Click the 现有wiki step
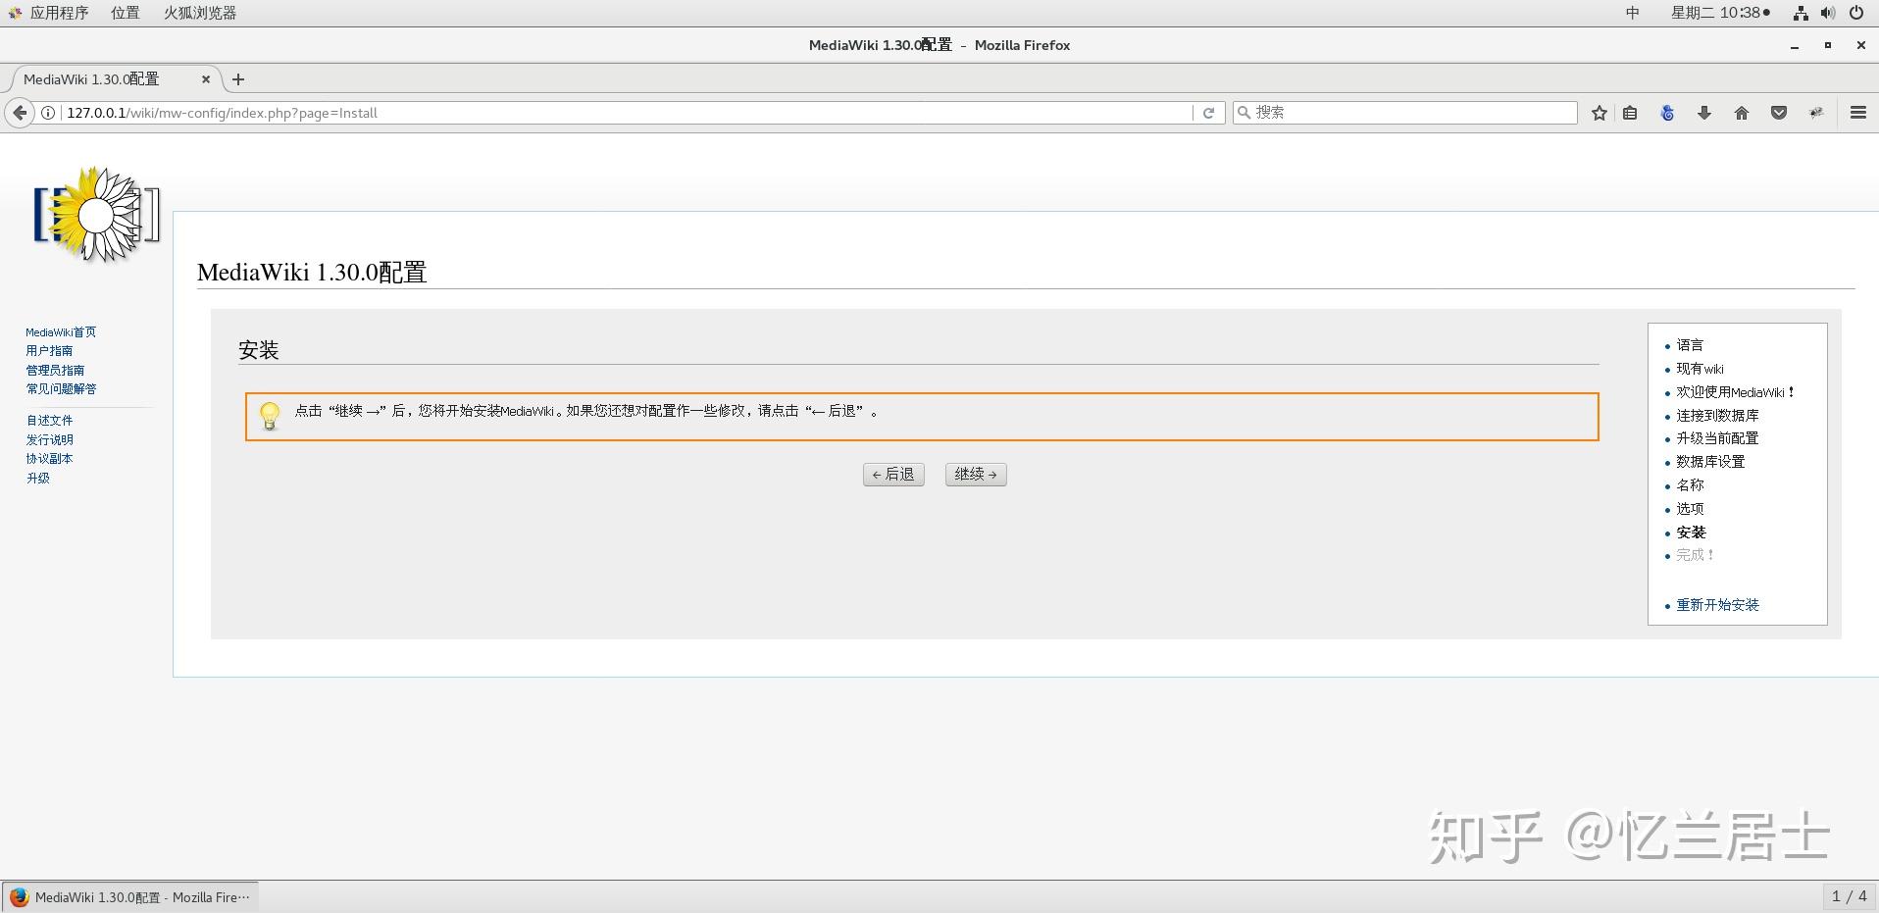The width and height of the screenshot is (1879, 913). click(x=1700, y=369)
